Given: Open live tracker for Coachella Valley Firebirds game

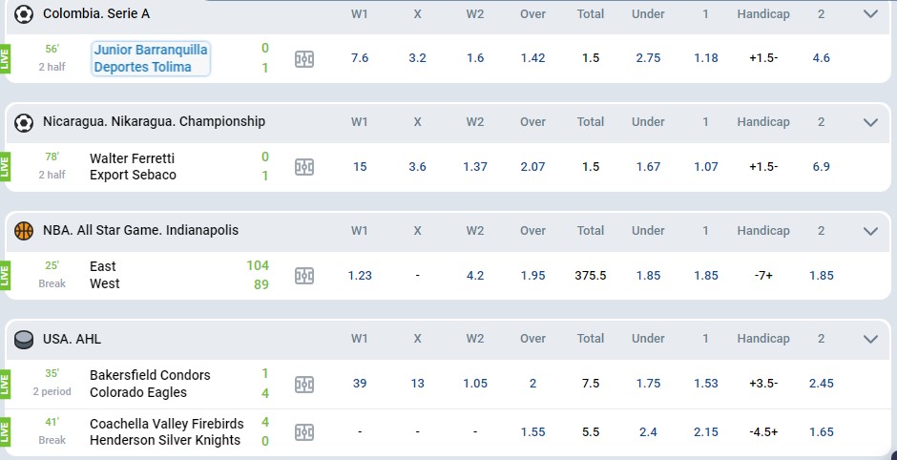Looking at the screenshot, I should [303, 432].
